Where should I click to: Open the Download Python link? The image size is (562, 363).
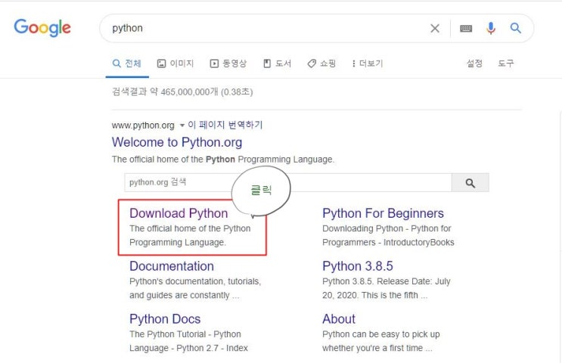(x=179, y=213)
